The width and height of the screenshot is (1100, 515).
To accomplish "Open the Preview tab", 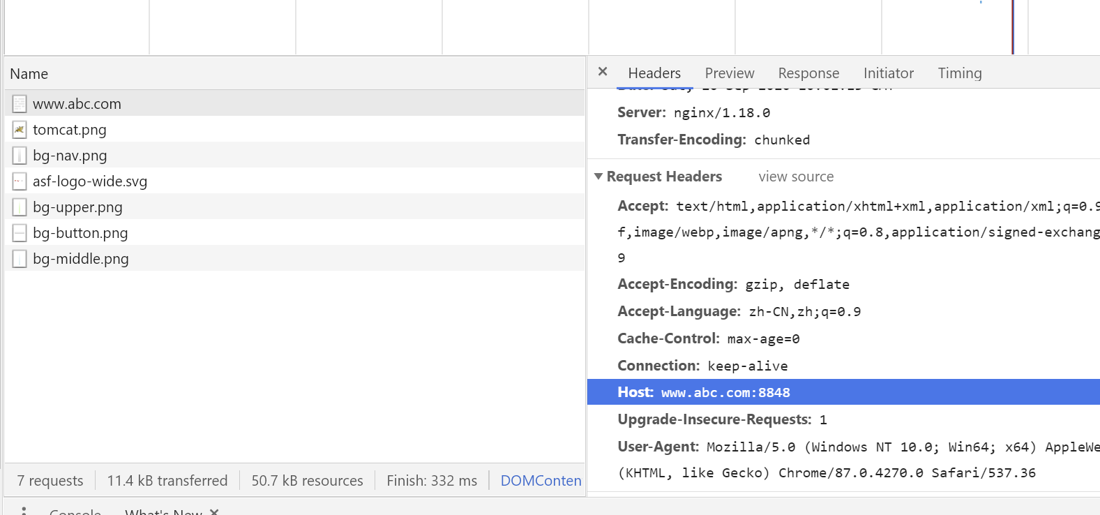I will 730,73.
